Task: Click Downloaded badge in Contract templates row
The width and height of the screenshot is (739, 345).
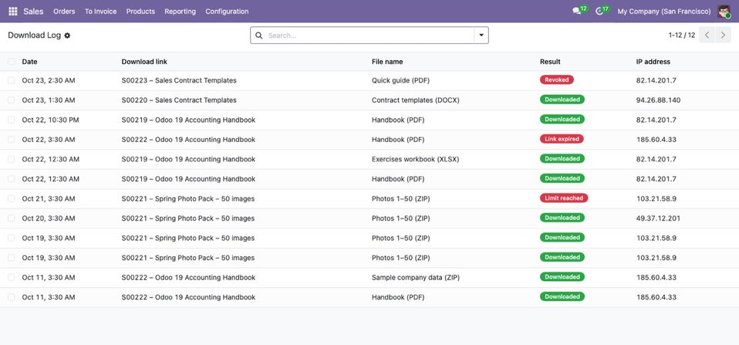Action: [x=562, y=100]
